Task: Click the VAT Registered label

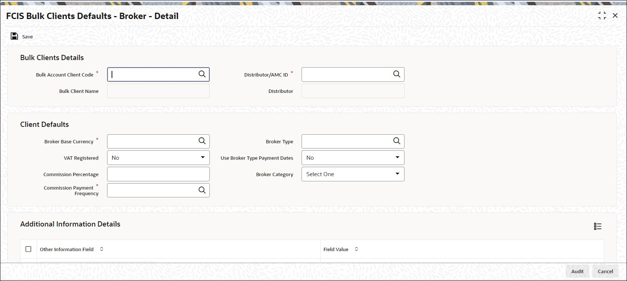Action: point(81,158)
